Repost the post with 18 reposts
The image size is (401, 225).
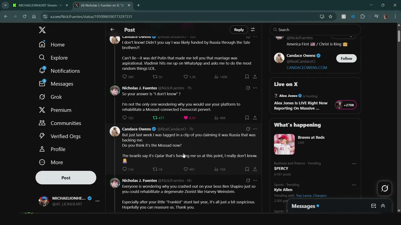pyautogui.click(x=157, y=169)
